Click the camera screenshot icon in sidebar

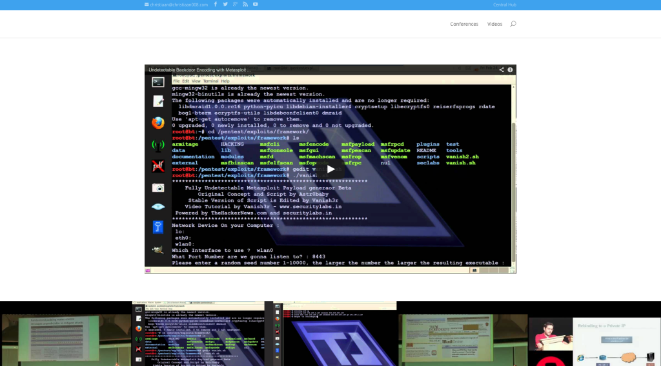[158, 188]
